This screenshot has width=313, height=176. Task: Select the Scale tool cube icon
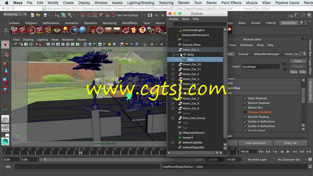5,90
